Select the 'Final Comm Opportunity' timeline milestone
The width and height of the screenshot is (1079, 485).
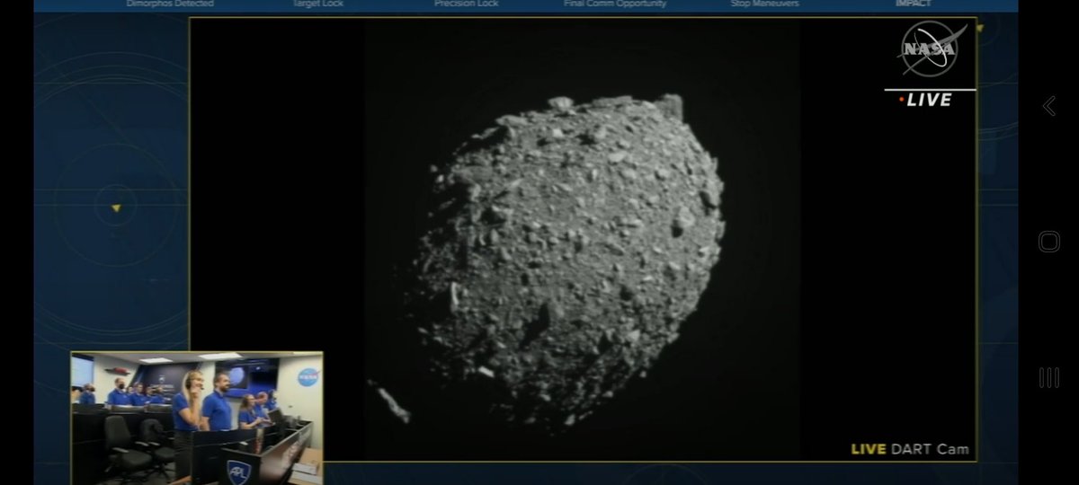(615, 4)
